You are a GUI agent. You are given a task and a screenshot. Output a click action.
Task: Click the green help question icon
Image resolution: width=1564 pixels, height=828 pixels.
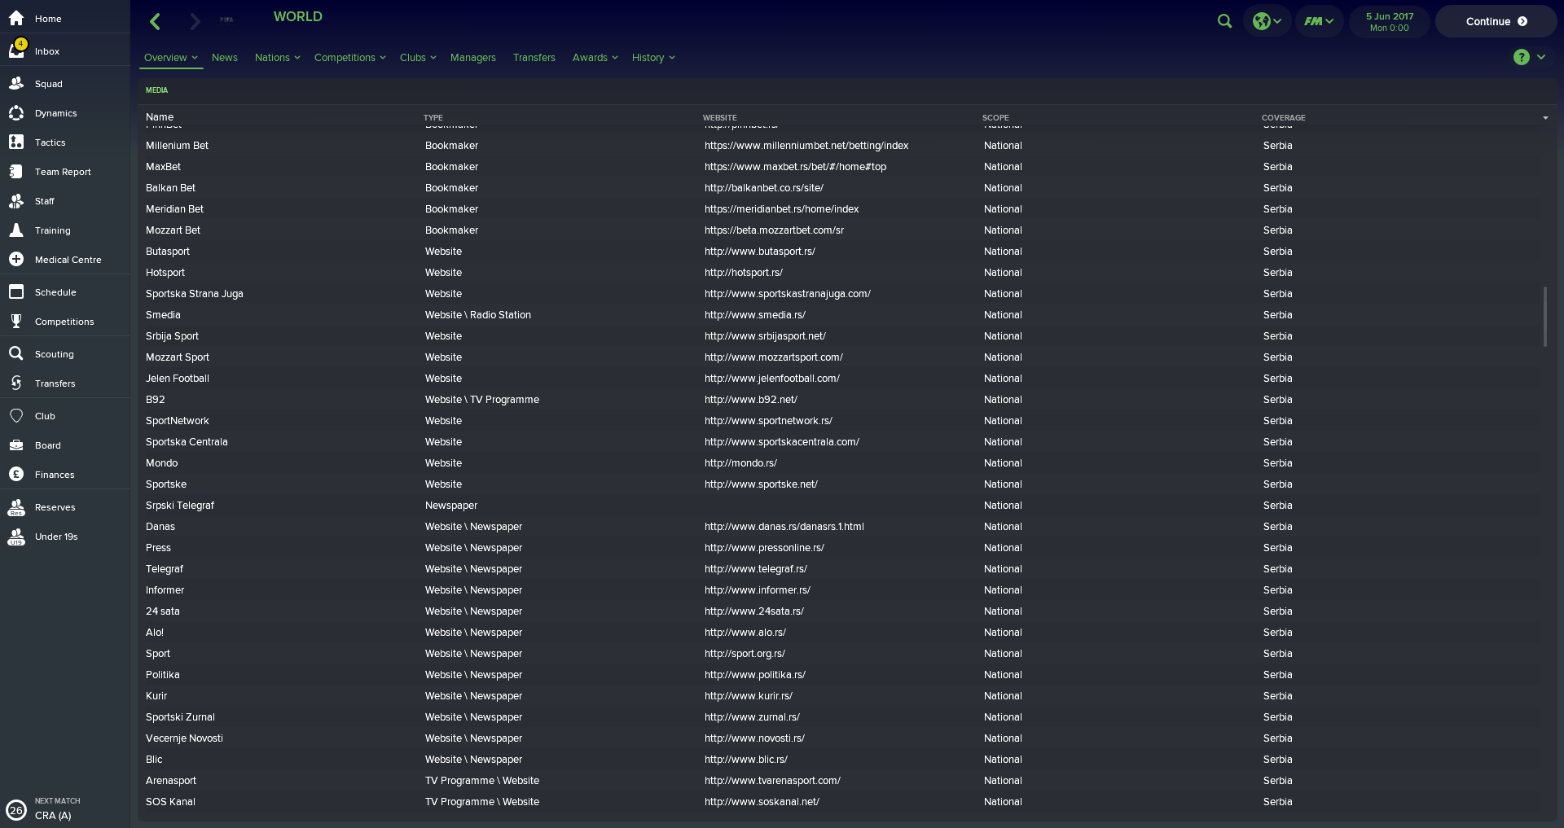click(1521, 57)
